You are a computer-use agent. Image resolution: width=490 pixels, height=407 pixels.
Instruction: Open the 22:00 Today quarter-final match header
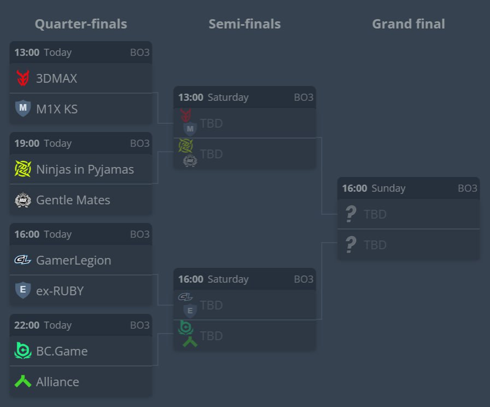(x=81, y=325)
